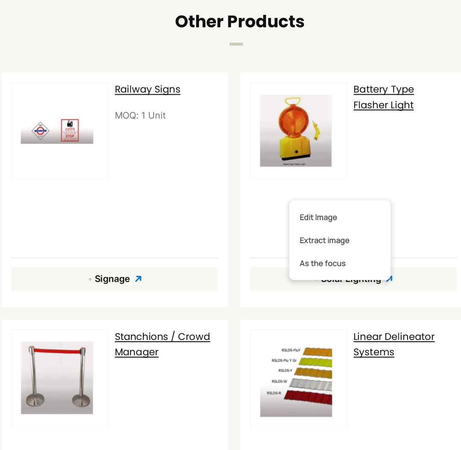
Task: Click the blue arrow beside Solar Lighting
Action: coord(389,279)
